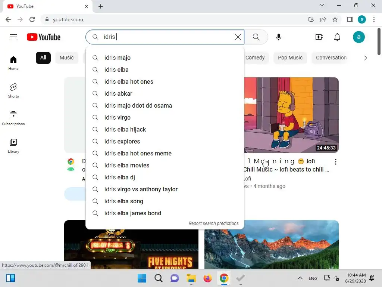Choose the plain 'idris virgo' suggestion
Screen dimensions: 382x287
coord(165,118)
